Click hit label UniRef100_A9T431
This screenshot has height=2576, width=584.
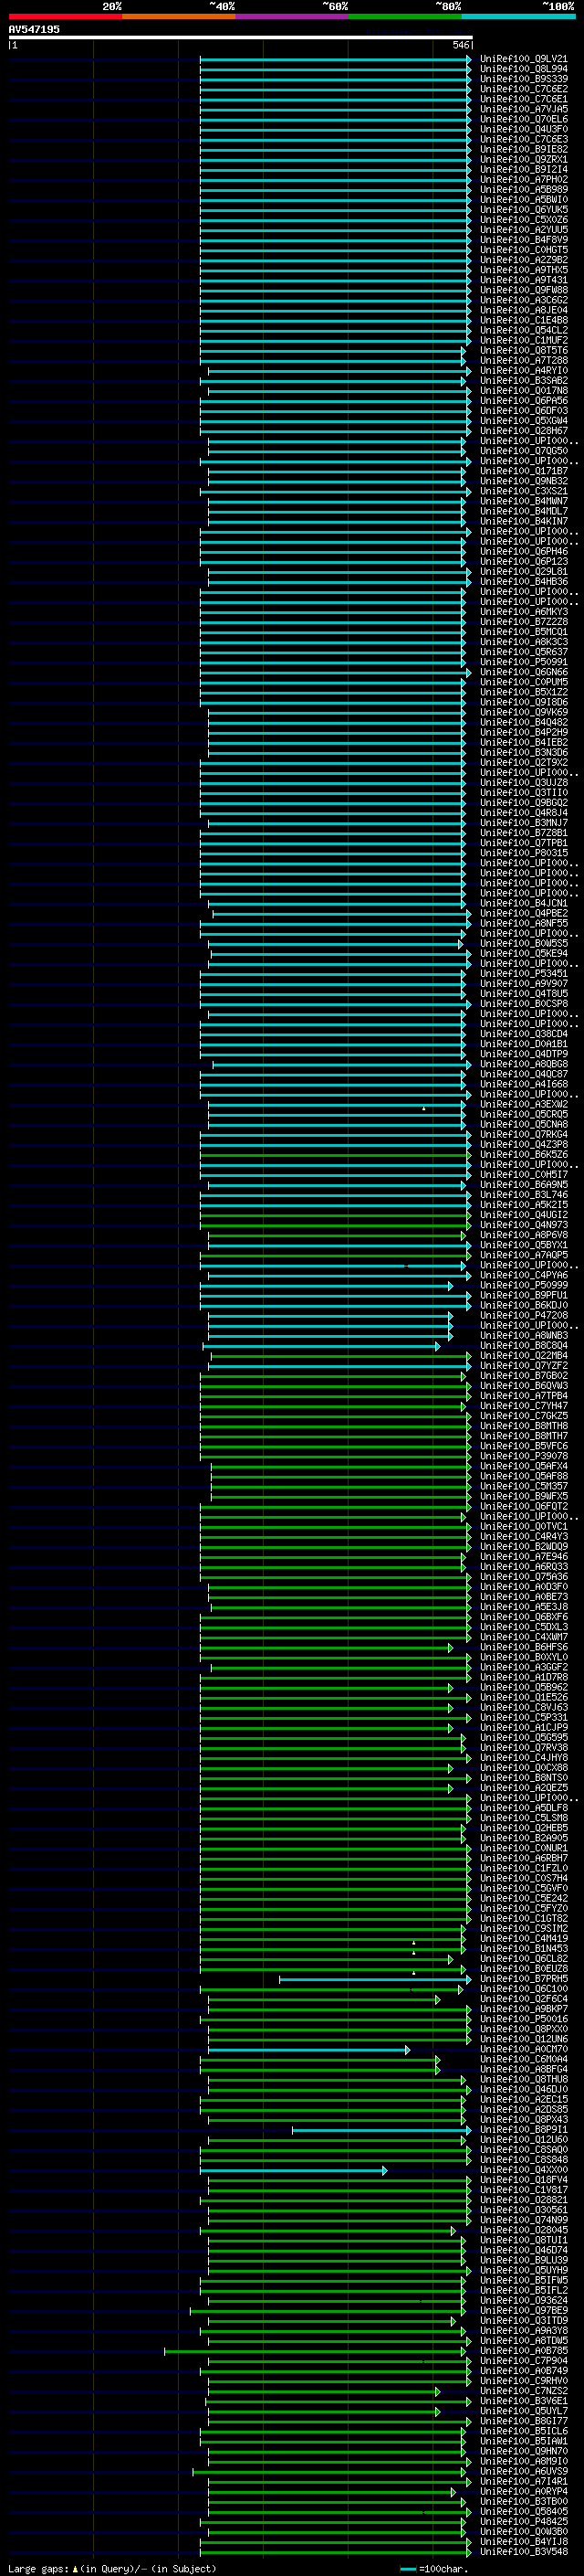523,280
